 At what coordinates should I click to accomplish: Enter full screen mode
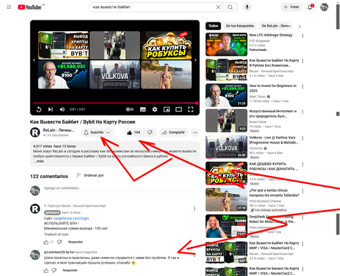pyautogui.click(x=190, y=109)
